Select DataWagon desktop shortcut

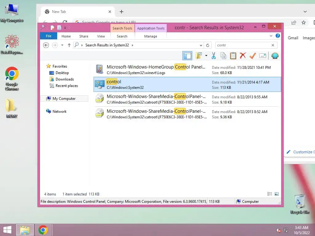tap(12, 44)
